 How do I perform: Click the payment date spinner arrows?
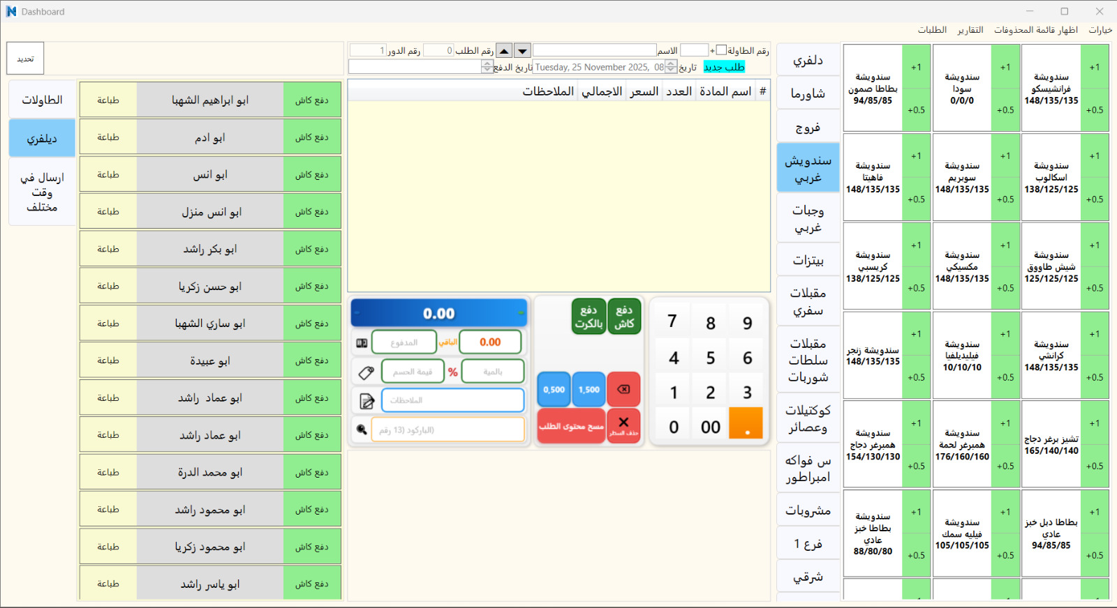pos(487,67)
